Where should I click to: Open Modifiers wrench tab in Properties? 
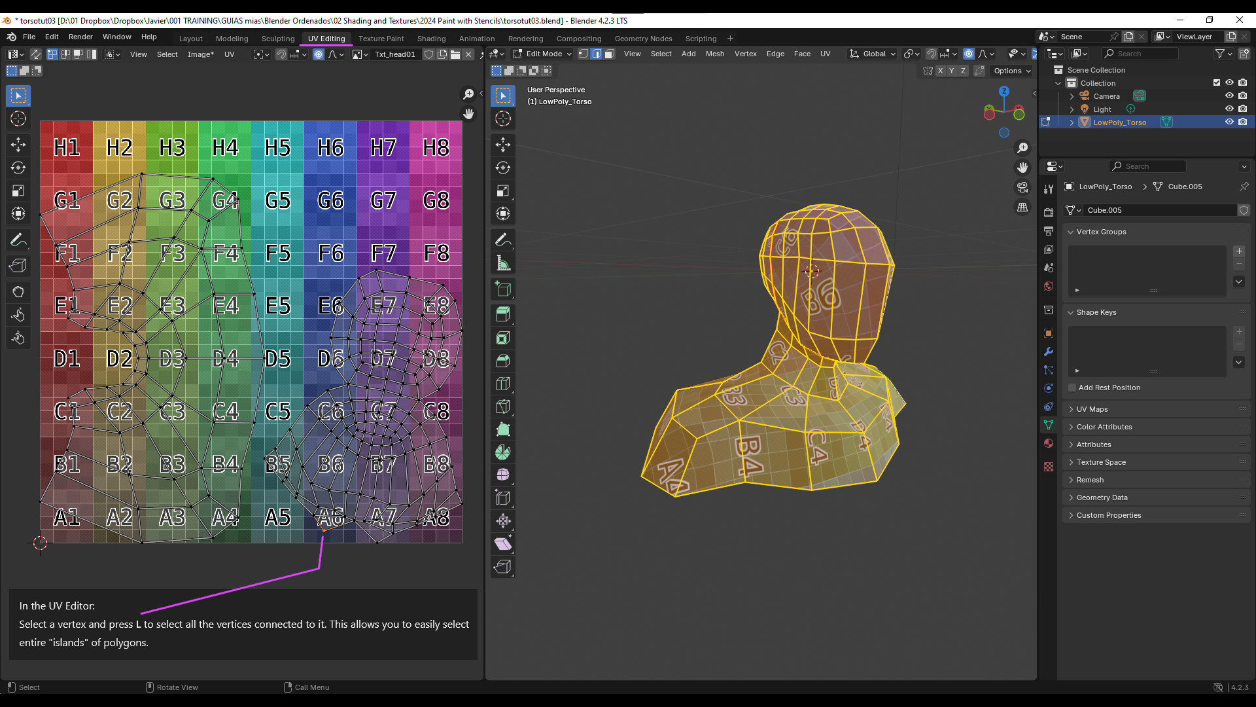point(1049,352)
